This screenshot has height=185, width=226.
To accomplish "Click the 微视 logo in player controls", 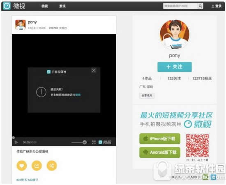I will click(x=105, y=142).
